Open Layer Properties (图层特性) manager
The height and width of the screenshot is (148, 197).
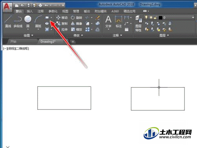[x=138, y=24]
